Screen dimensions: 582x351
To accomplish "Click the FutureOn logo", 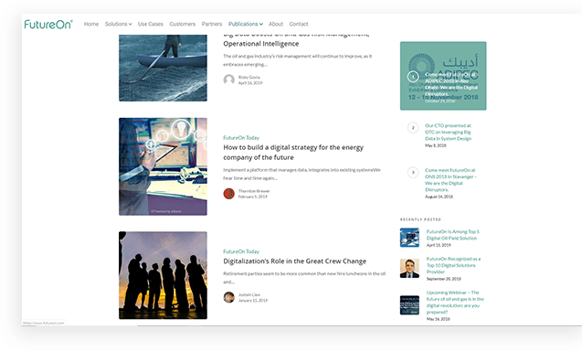I will [48, 24].
